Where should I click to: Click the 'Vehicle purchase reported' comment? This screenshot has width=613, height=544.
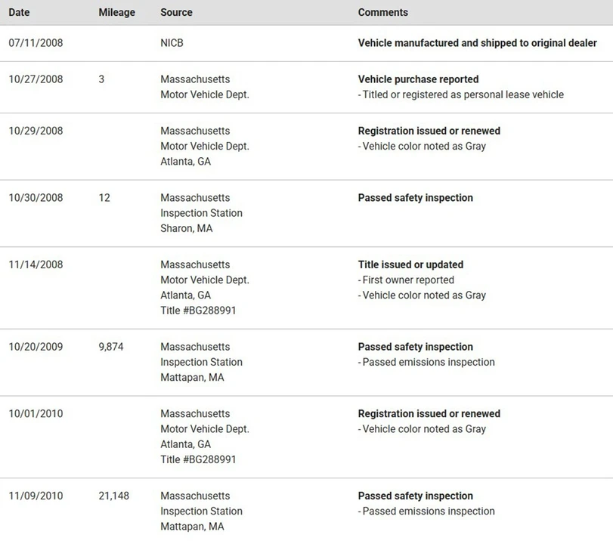coord(418,79)
